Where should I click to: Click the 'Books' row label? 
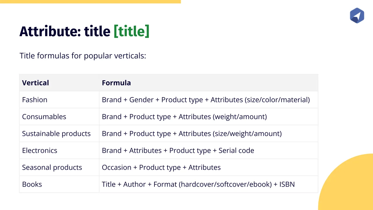32,184
